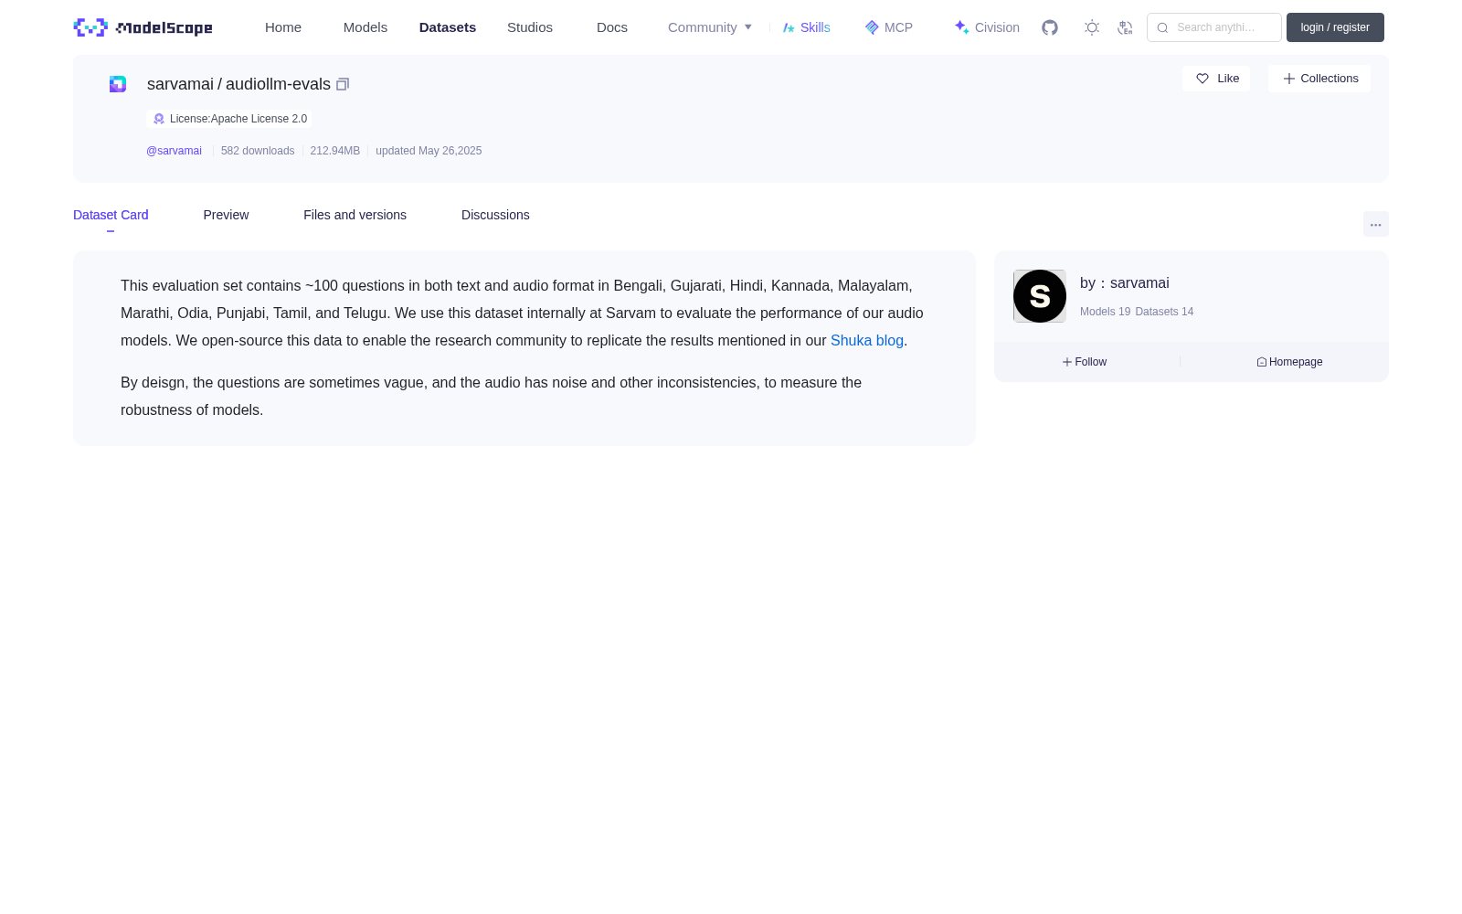Open the Docs nav item
Screen dimensions: 1462x914
point(612,27)
